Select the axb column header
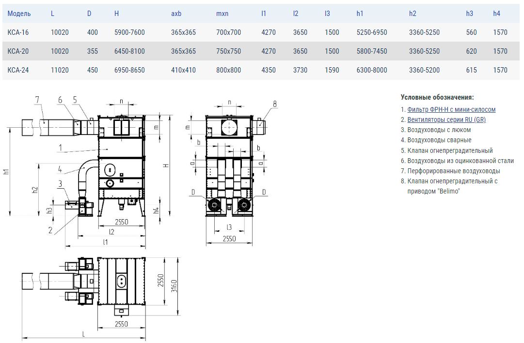524x343 pixels. click(176, 14)
